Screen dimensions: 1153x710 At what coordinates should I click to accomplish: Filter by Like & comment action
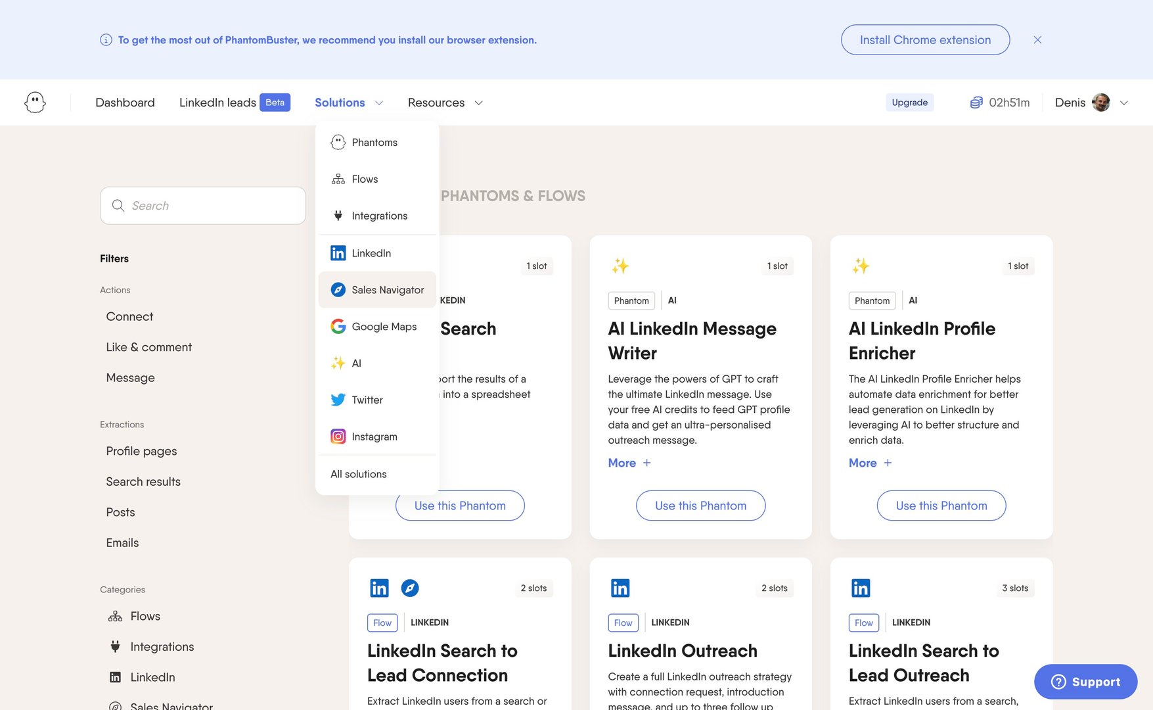[x=148, y=347]
